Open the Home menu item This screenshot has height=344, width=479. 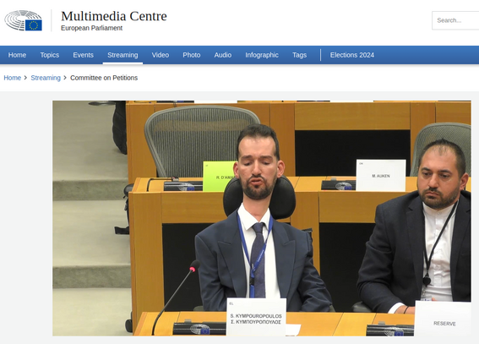point(17,55)
